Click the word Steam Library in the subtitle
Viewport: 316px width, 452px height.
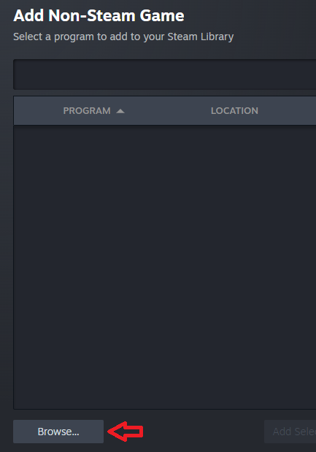coord(201,37)
